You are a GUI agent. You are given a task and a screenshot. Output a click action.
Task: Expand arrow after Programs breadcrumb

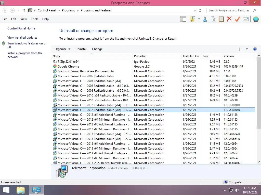78,10
